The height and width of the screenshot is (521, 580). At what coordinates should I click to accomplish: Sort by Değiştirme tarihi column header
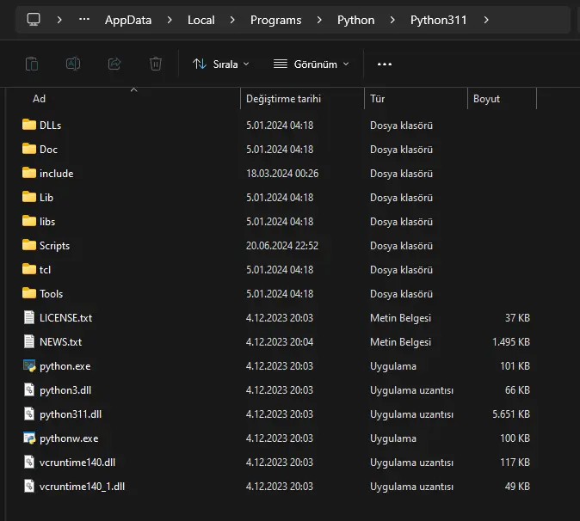(302, 99)
